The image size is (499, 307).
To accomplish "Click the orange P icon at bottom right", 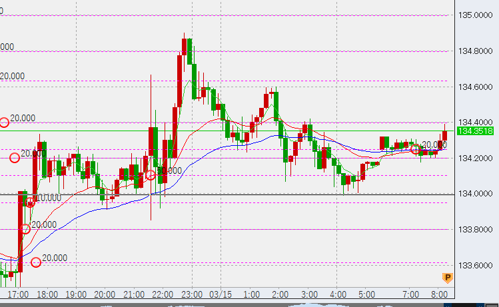I will (448, 278).
